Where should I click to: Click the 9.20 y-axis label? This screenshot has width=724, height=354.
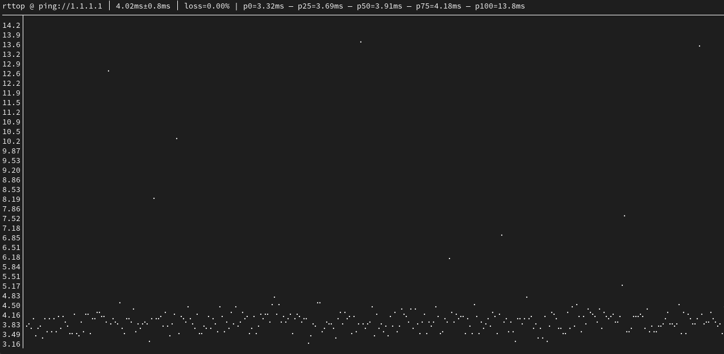(11, 170)
